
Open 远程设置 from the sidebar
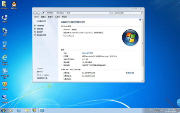coord(40,29)
